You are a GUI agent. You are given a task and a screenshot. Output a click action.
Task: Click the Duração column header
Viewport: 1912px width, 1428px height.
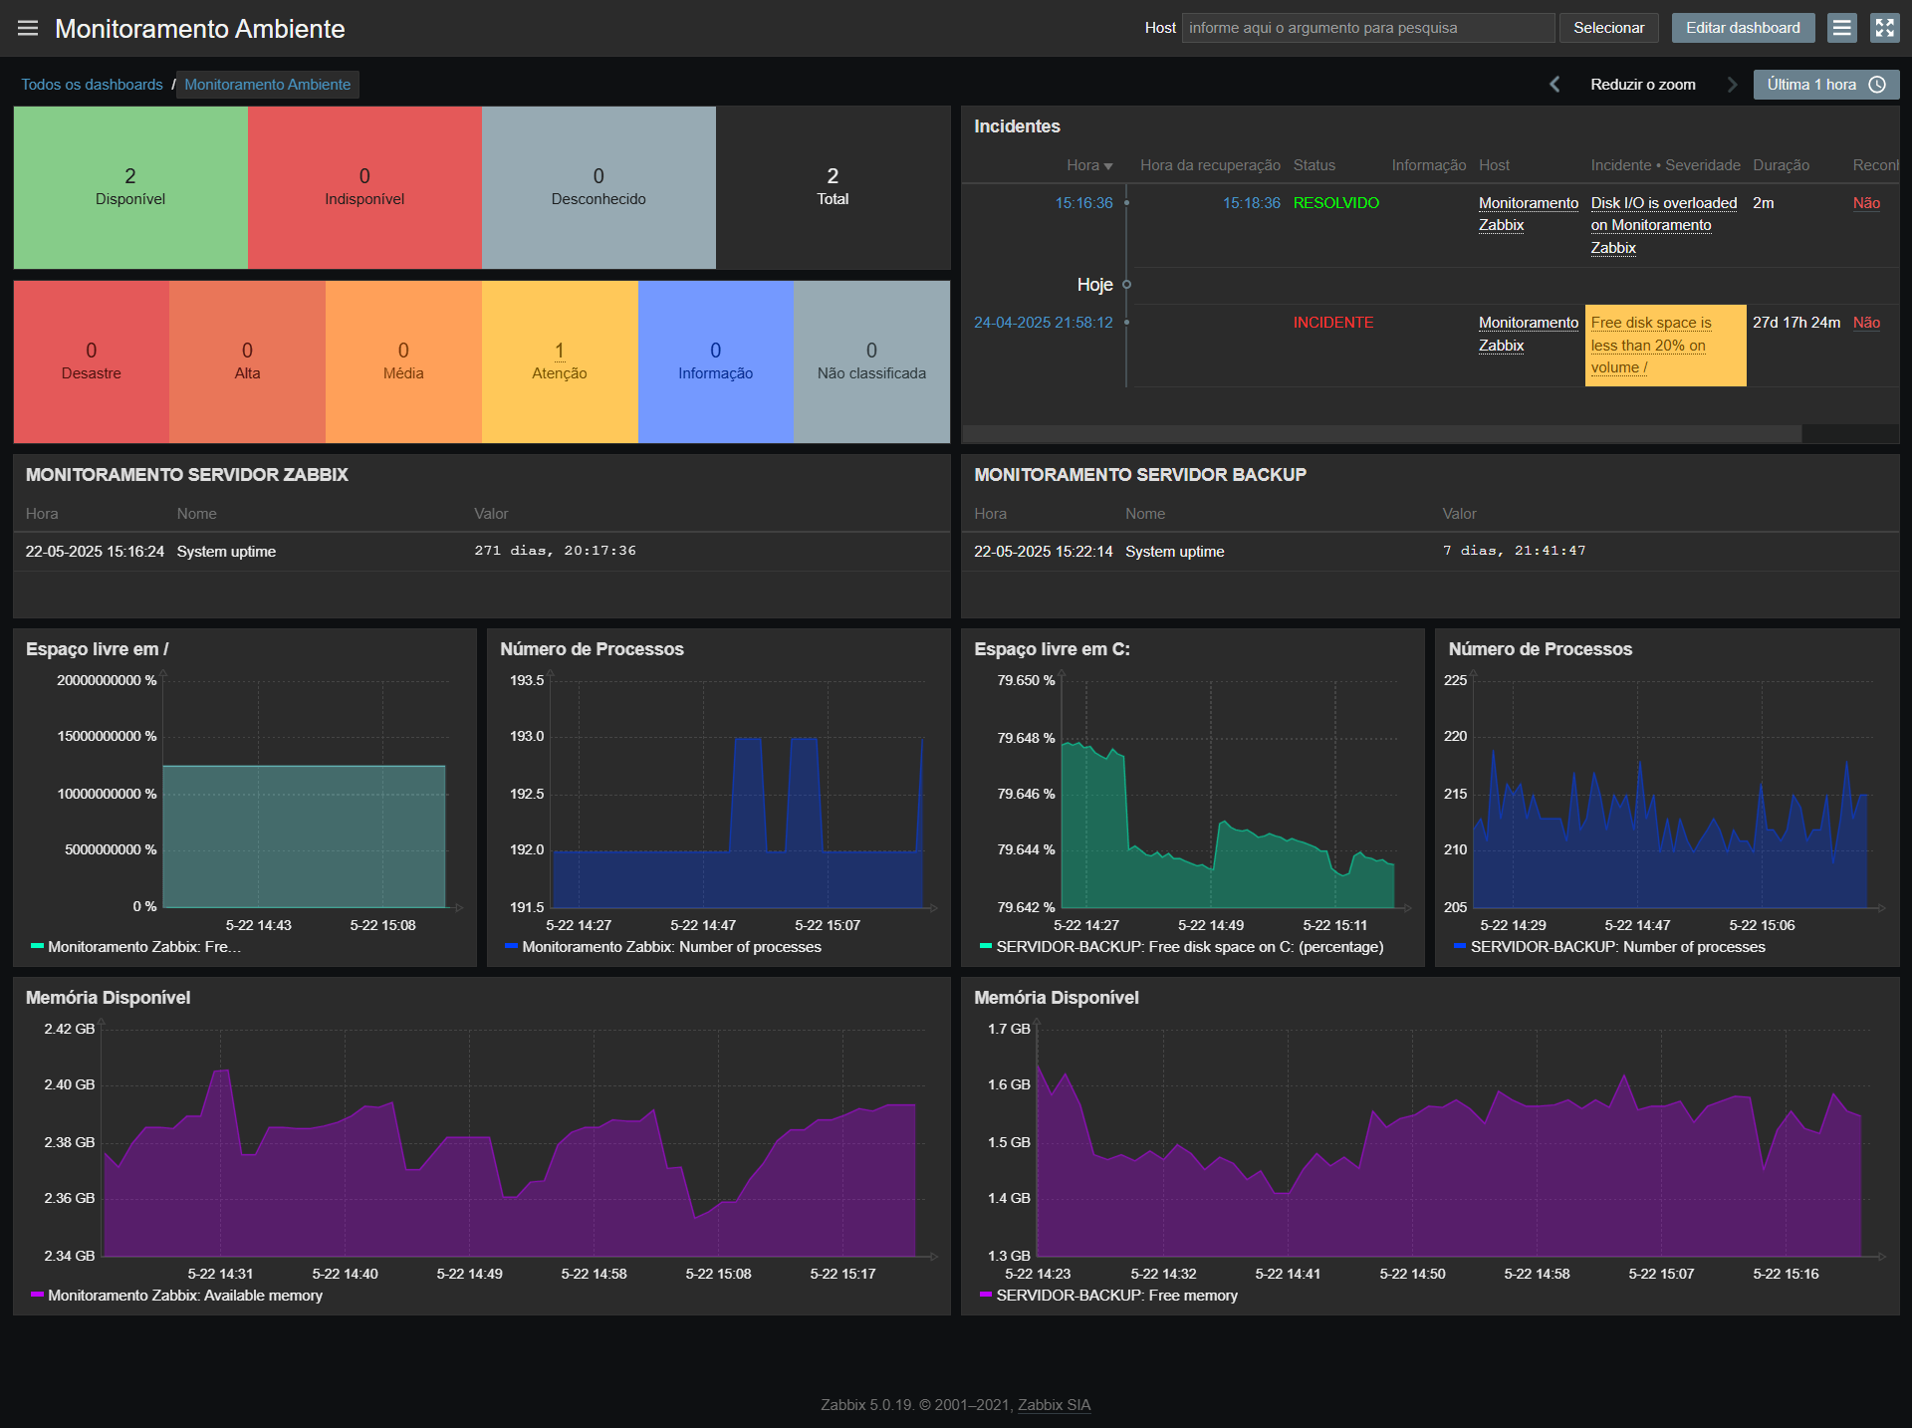pos(1781,165)
